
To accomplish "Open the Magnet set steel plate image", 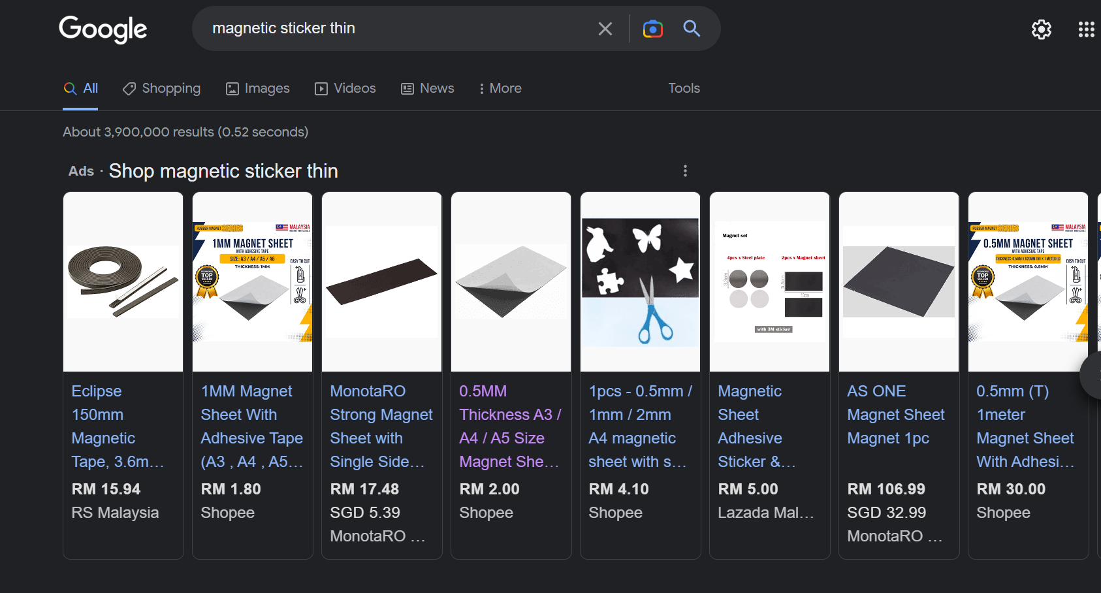I will (770, 281).
